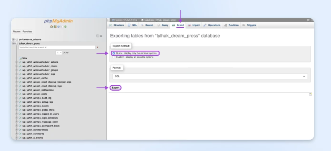Open wp_yj2fdt_aiowps_logged_in_users table
The height and width of the screenshot is (151, 331).
[41, 114]
